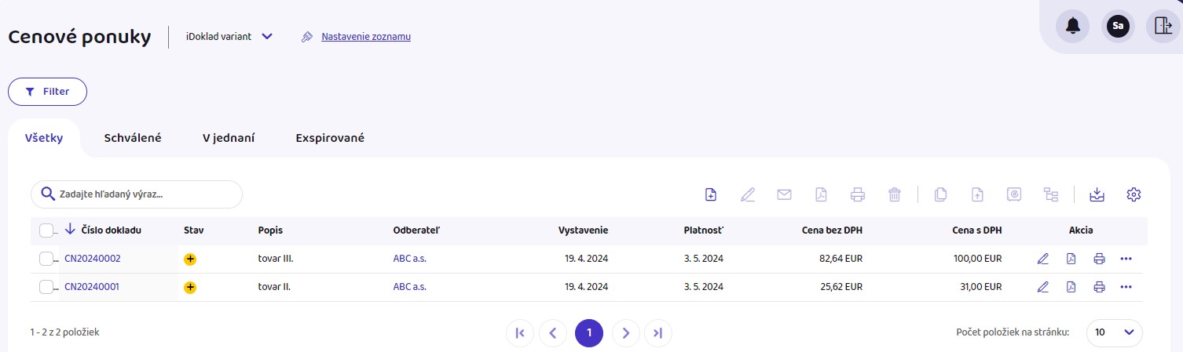Switch to the Exspirované tab
This screenshot has width=1183, height=352.
330,138
